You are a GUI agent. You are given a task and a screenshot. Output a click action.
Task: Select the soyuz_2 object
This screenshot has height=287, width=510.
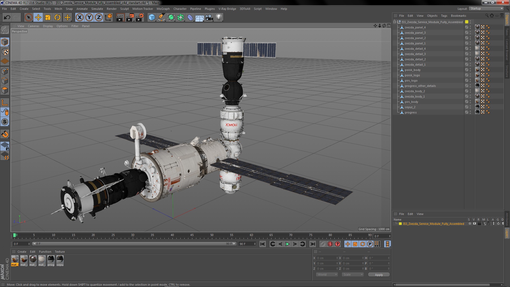click(410, 107)
